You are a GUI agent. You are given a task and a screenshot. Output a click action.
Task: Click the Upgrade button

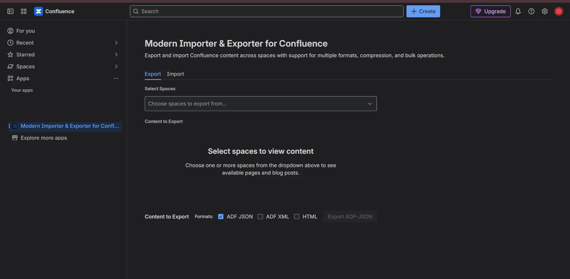490,11
